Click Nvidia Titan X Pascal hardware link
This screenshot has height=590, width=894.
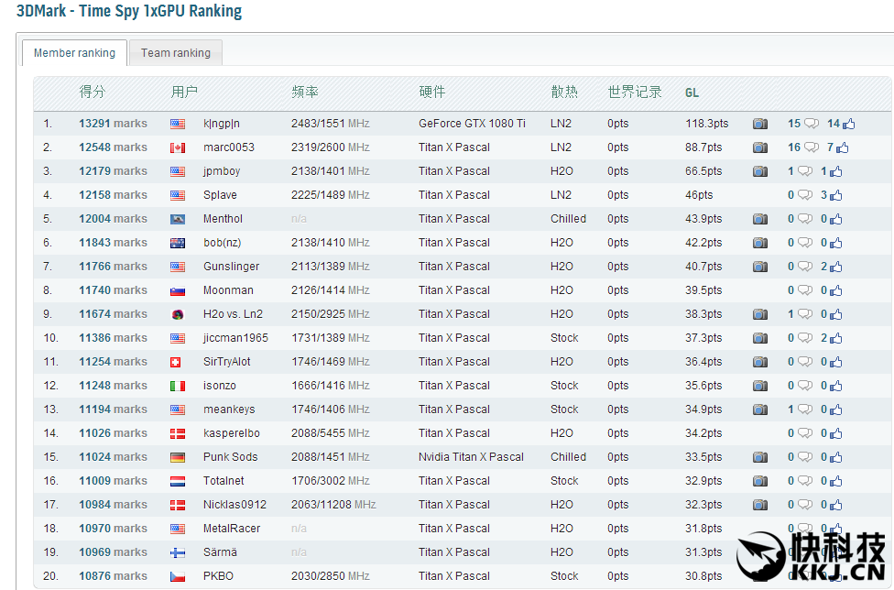[471, 457]
